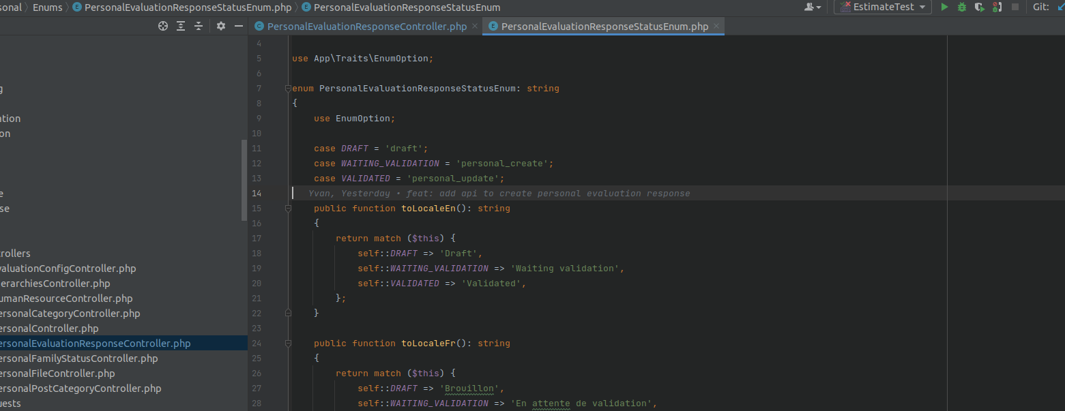This screenshot has width=1065, height=411.
Task: Open the EstimateTest run configuration dropdown
Action: click(883, 7)
